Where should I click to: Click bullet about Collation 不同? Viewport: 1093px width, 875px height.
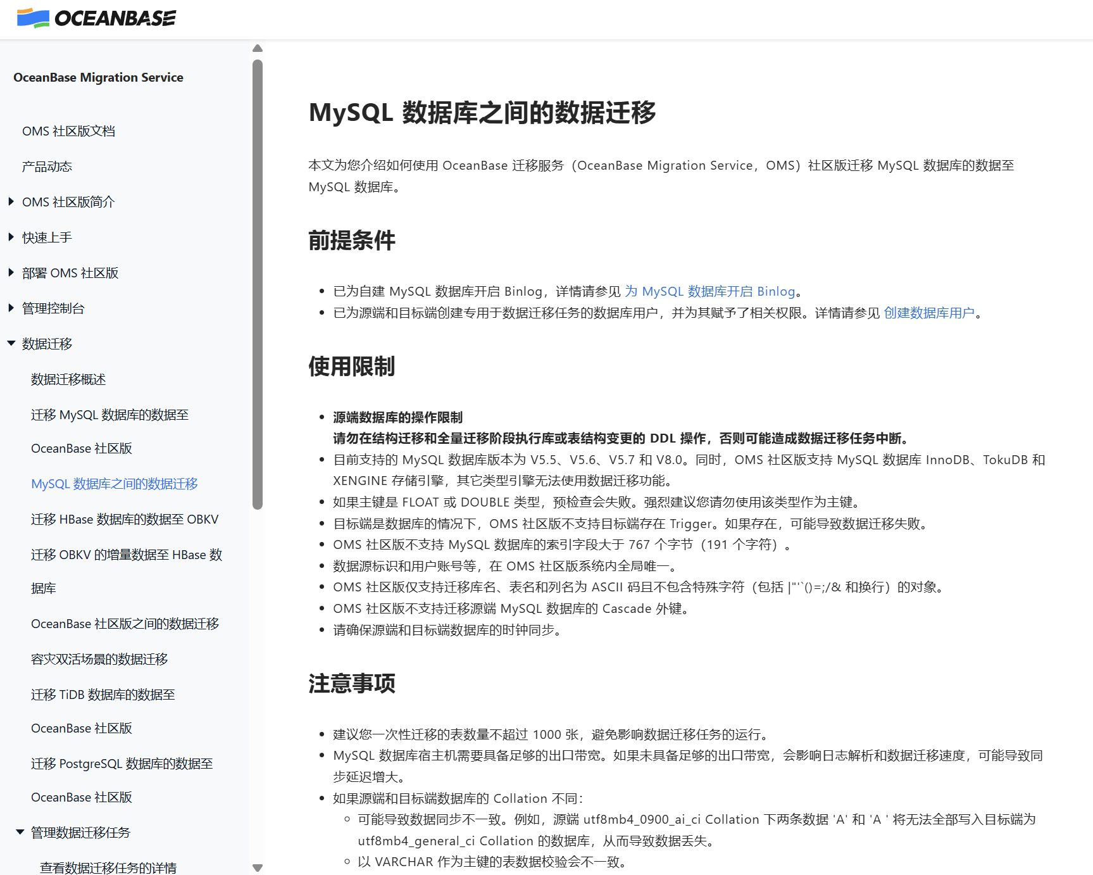tap(459, 798)
